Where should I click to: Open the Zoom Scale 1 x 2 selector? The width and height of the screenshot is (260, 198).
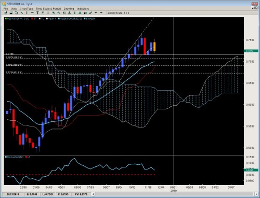point(119,13)
